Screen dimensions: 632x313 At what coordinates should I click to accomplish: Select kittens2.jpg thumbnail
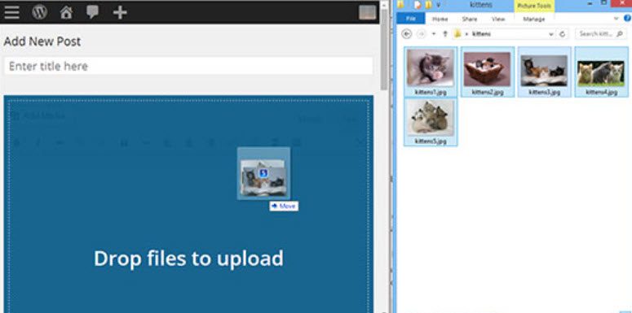coord(488,69)
